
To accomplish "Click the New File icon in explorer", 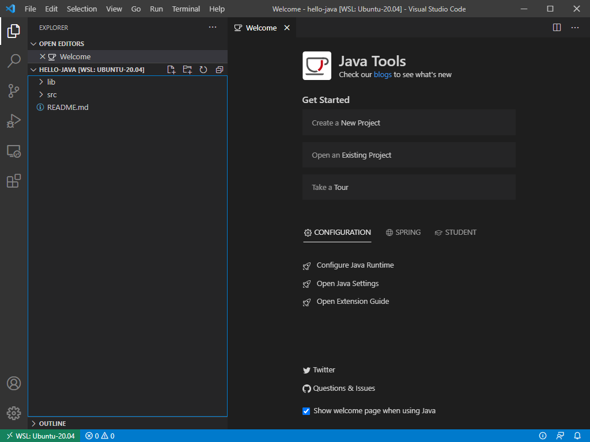I will [x=171, y=70].
